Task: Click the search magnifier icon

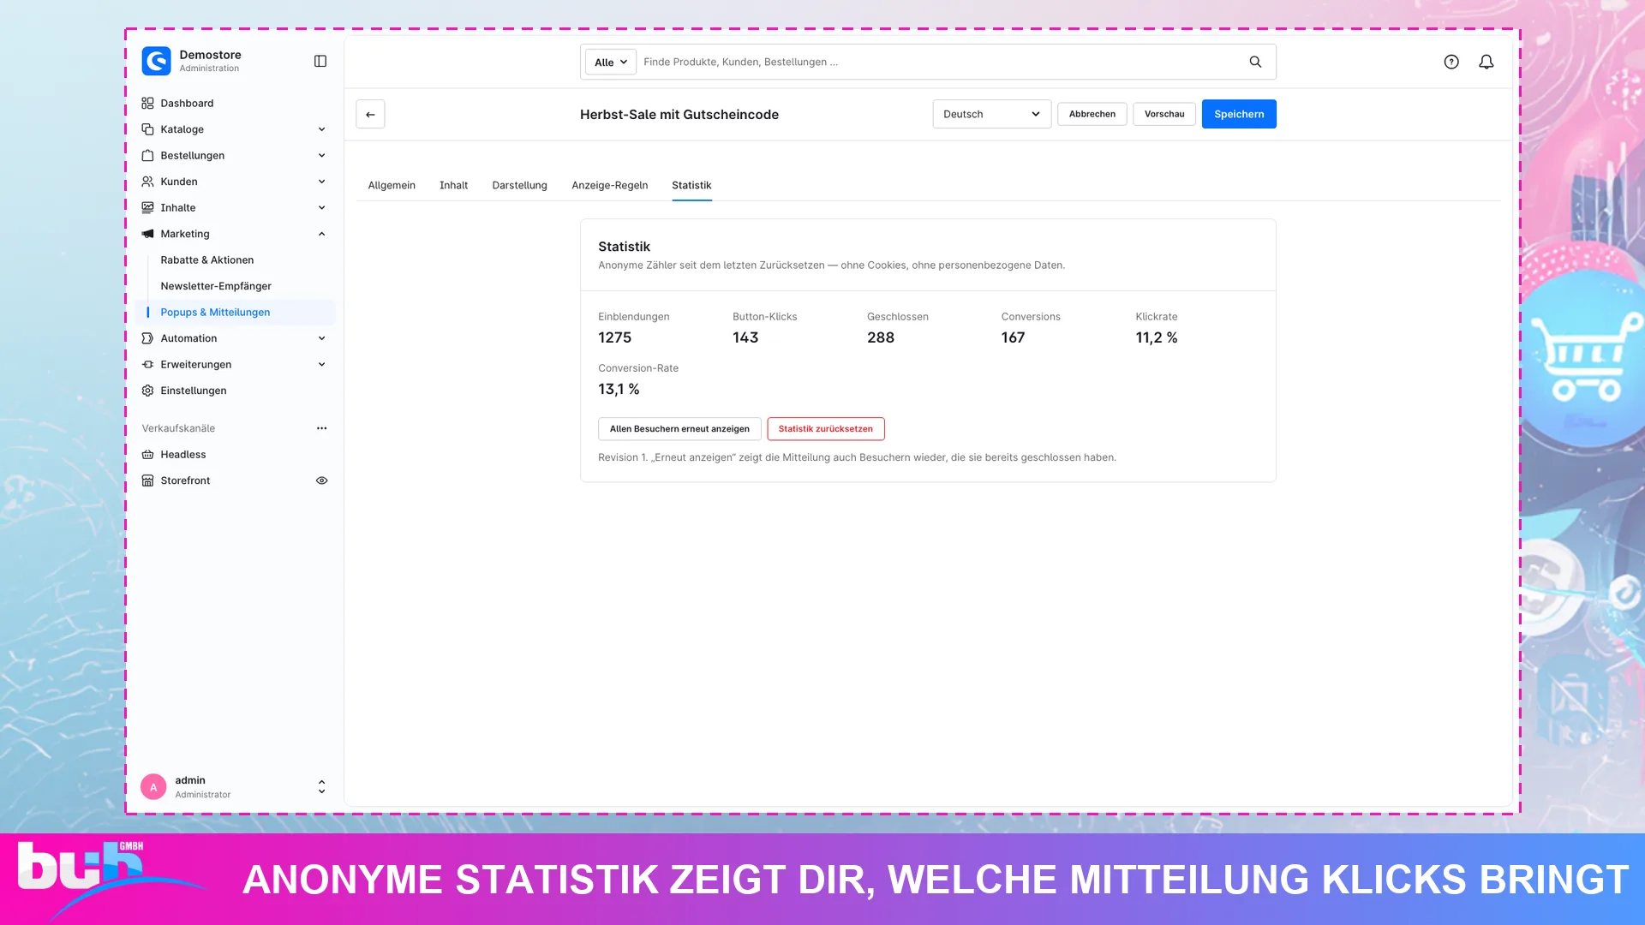Action: (x=1255, y=62)
